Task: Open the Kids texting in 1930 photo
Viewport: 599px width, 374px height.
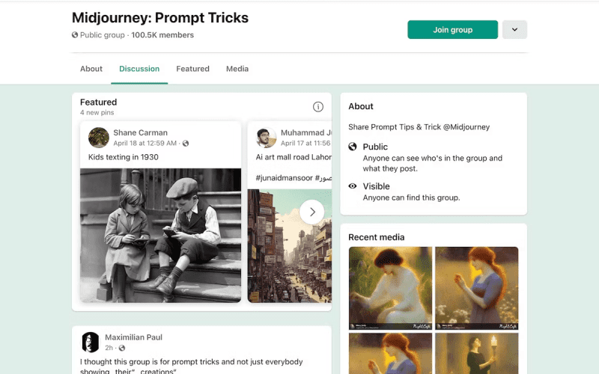Action: click(x=160, y=236)
